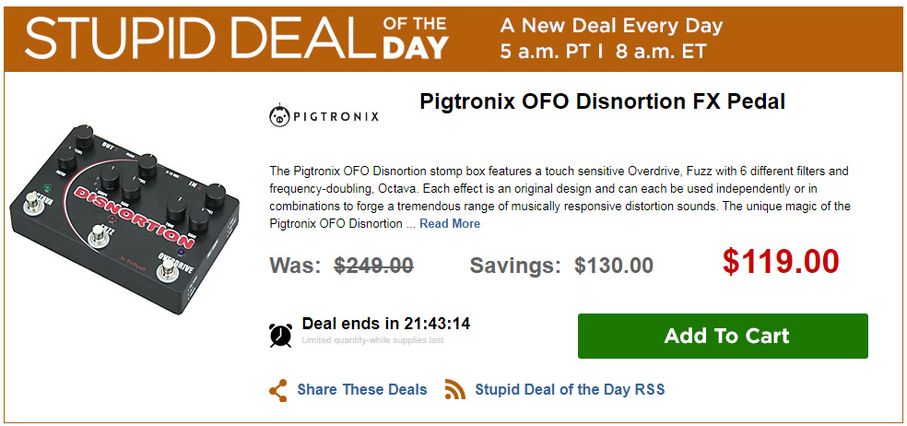
Task: Follow the Stupid Deal of the Day RSS link
Action: [570, 390]
